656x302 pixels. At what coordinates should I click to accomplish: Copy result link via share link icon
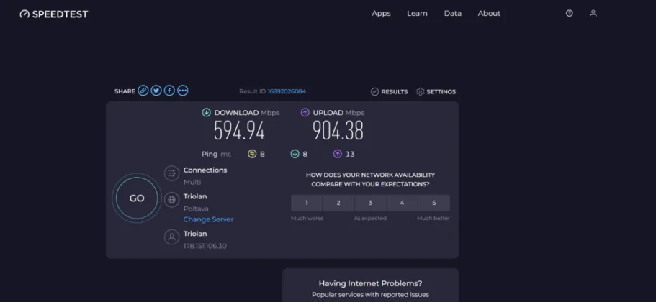point(143,91)
